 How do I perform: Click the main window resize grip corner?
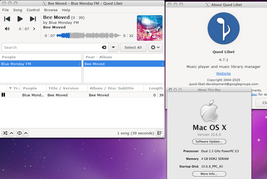click(163, 136)
